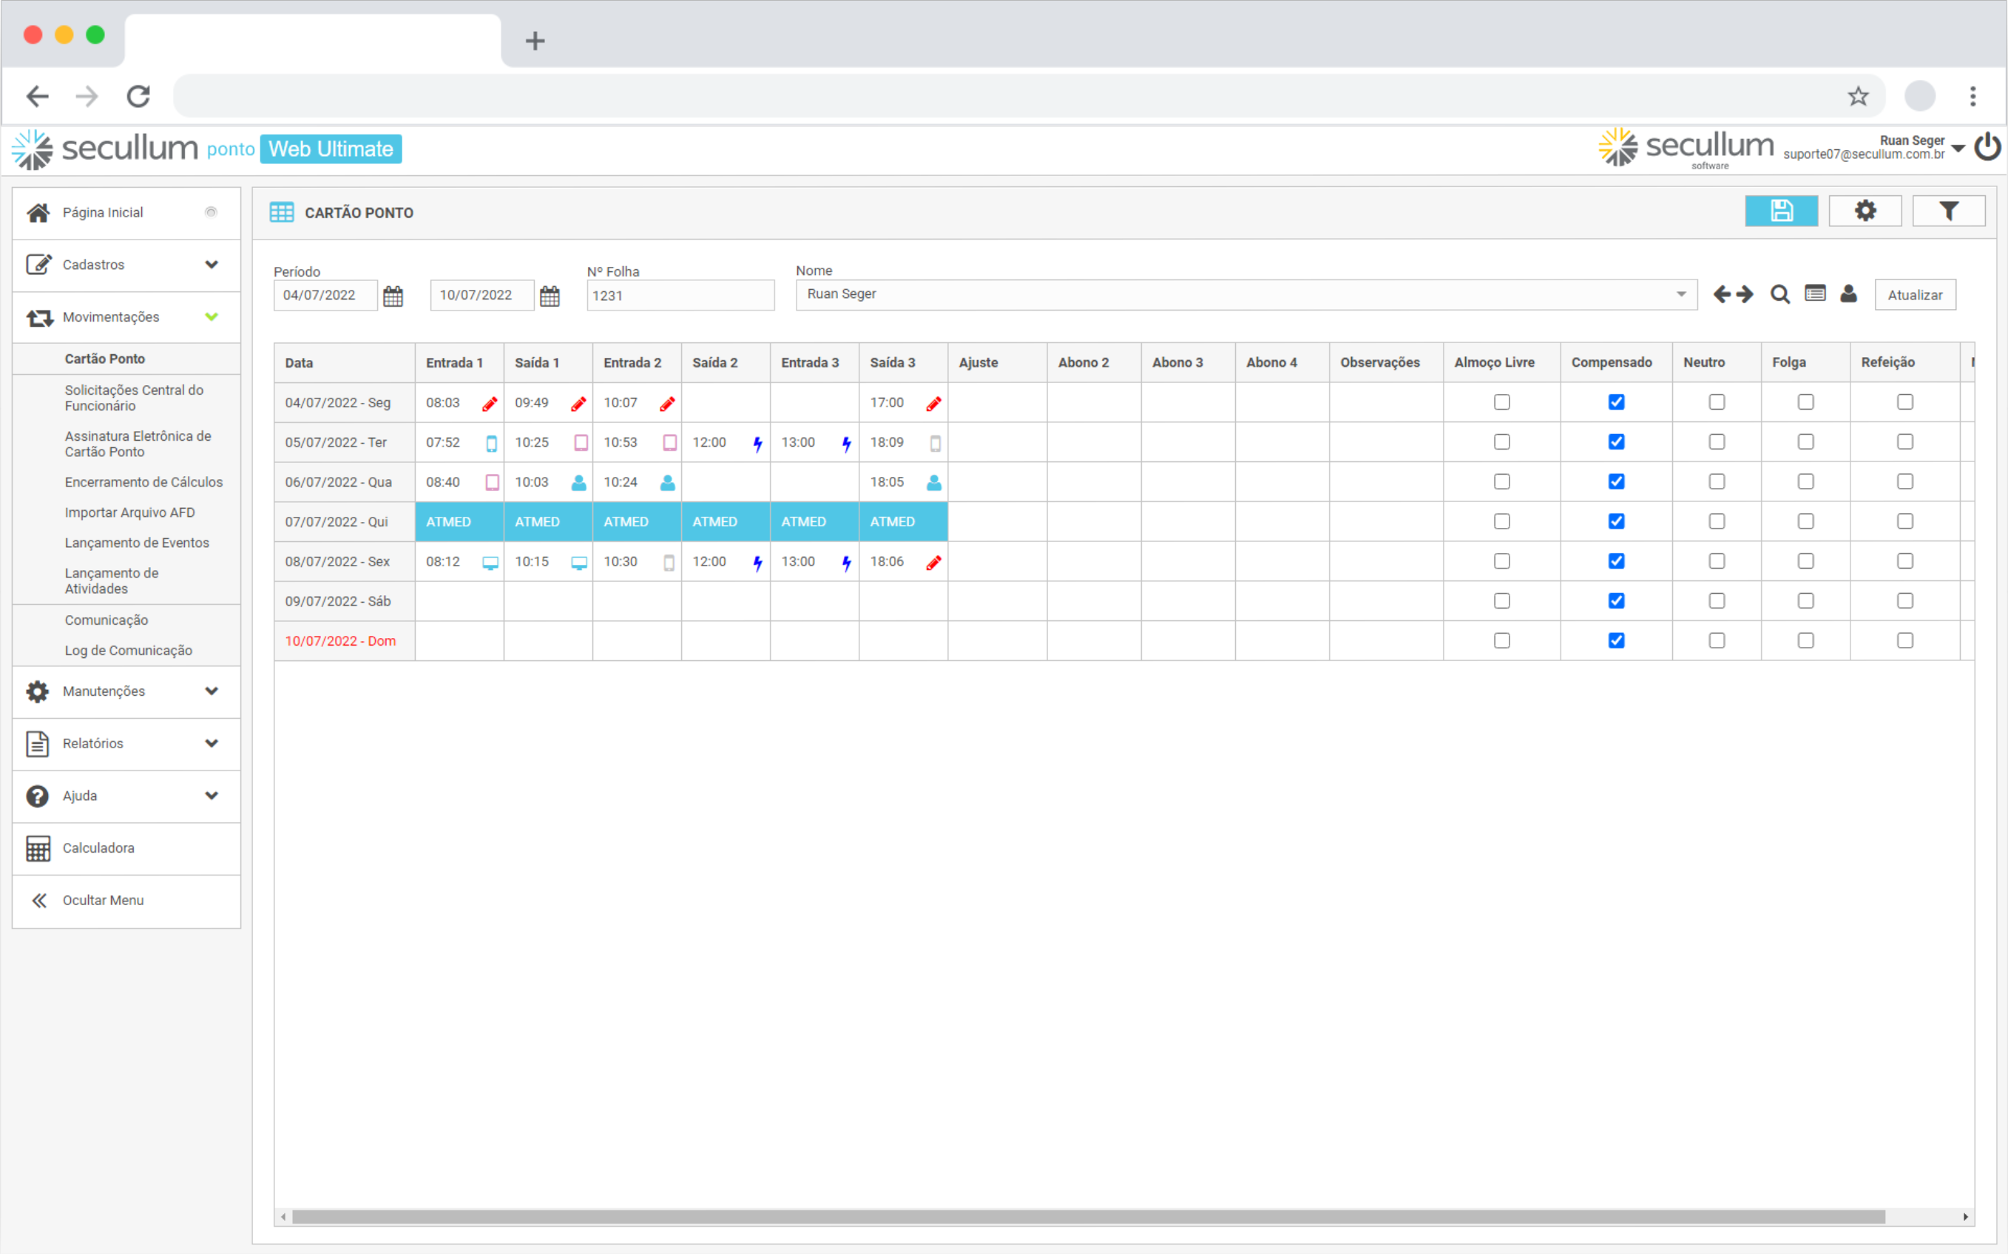This screenshot has height=1254, width=2008.
Task: Click the red pencil icon next to 08:03
Action: coord(490,404)
